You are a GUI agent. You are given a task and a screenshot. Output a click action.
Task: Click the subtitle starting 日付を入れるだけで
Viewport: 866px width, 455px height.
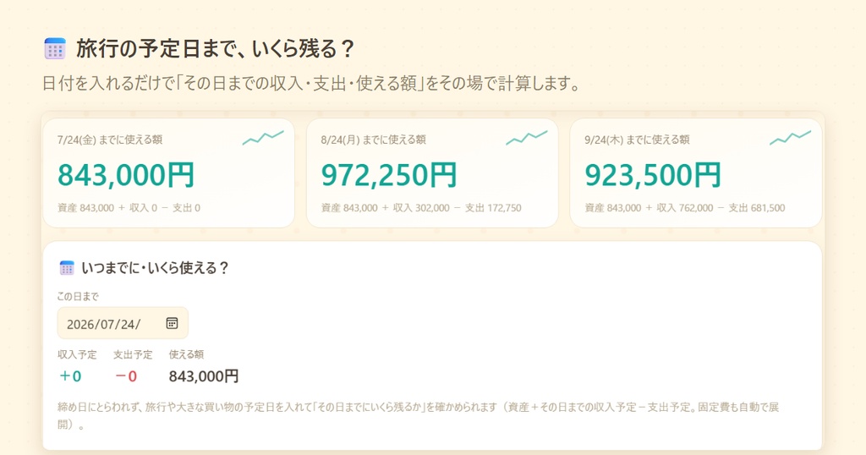click(311, 84)
